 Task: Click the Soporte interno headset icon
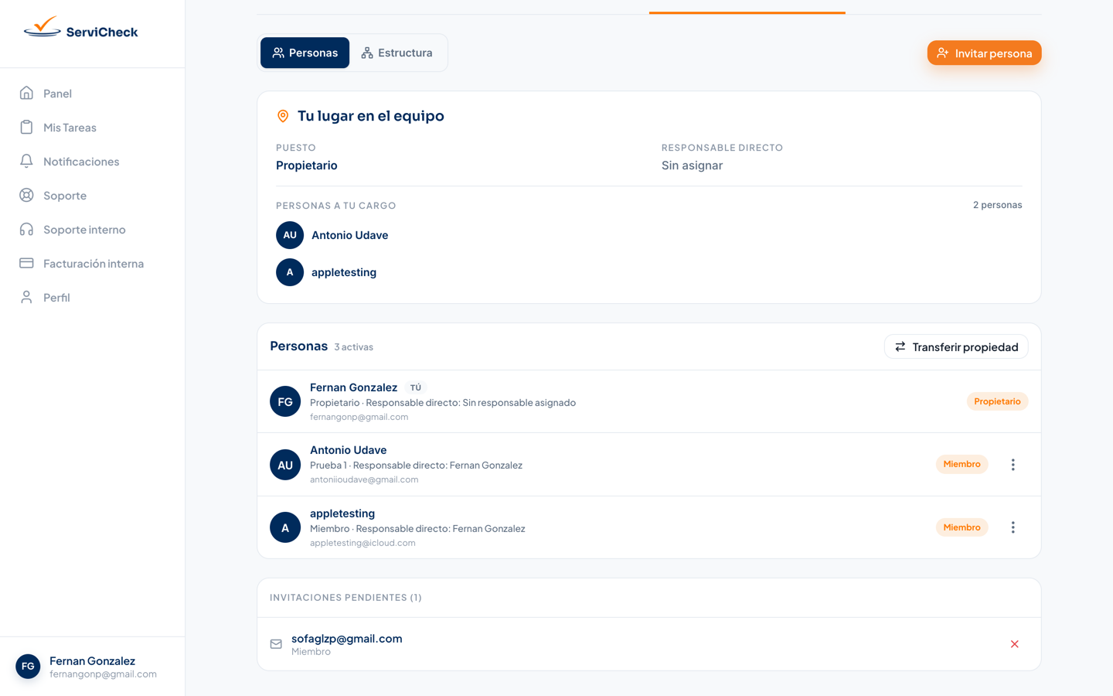(x=26, y=230)
